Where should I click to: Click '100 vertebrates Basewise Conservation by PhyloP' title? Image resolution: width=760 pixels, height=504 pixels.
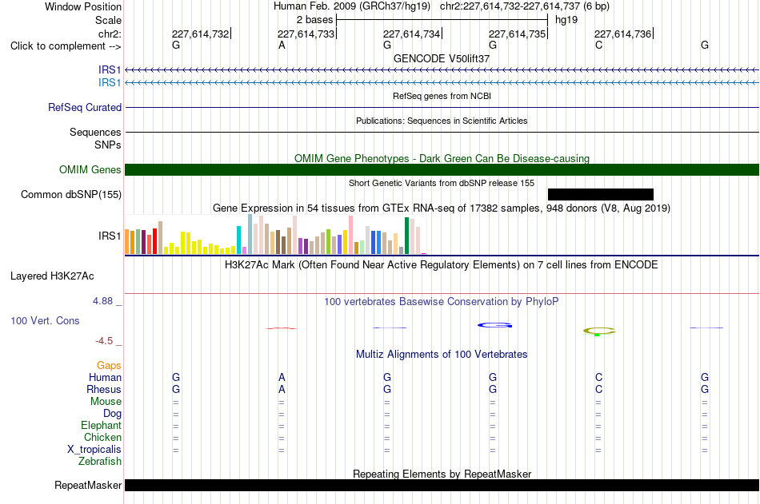click(x=442, y=302)
